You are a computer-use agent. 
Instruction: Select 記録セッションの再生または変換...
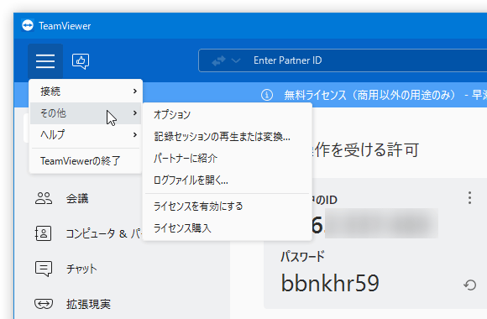click(x=228, y=136)
